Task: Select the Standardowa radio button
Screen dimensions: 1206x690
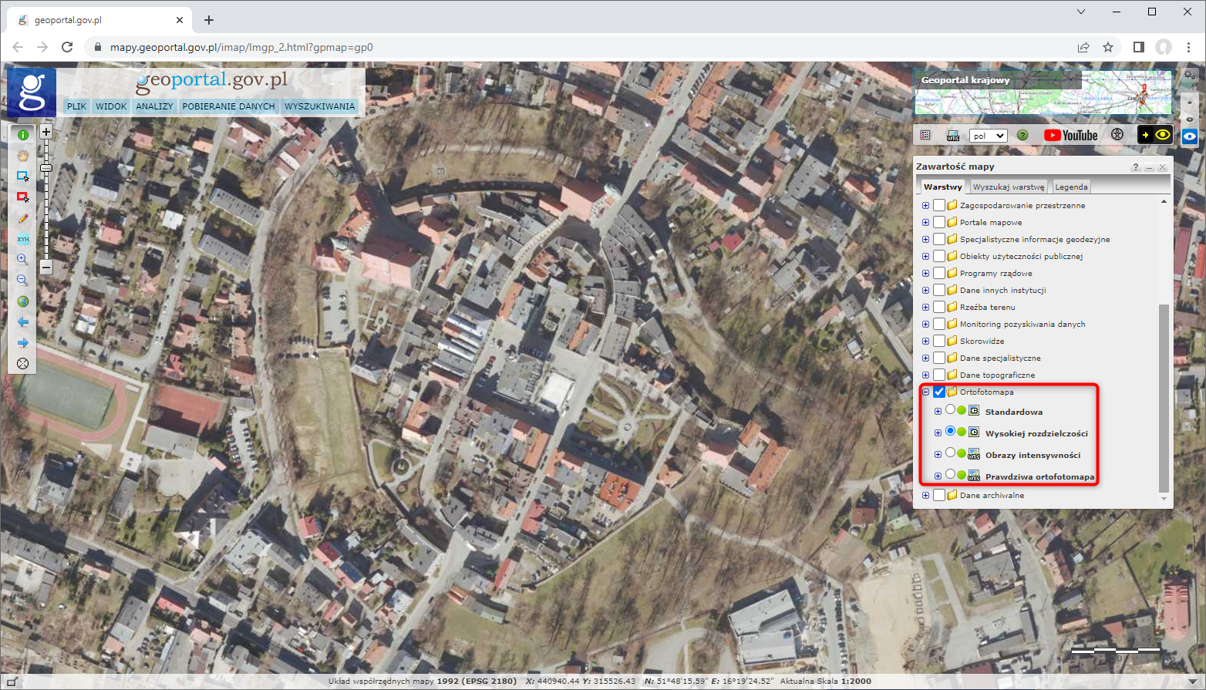Action: [950, 410]
